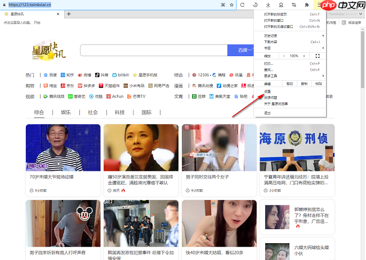Viewport: 366px width, 260px height.
Task: Click the clock history icon in toolbar
Action: pyautogui.click(x=255, y=4)
